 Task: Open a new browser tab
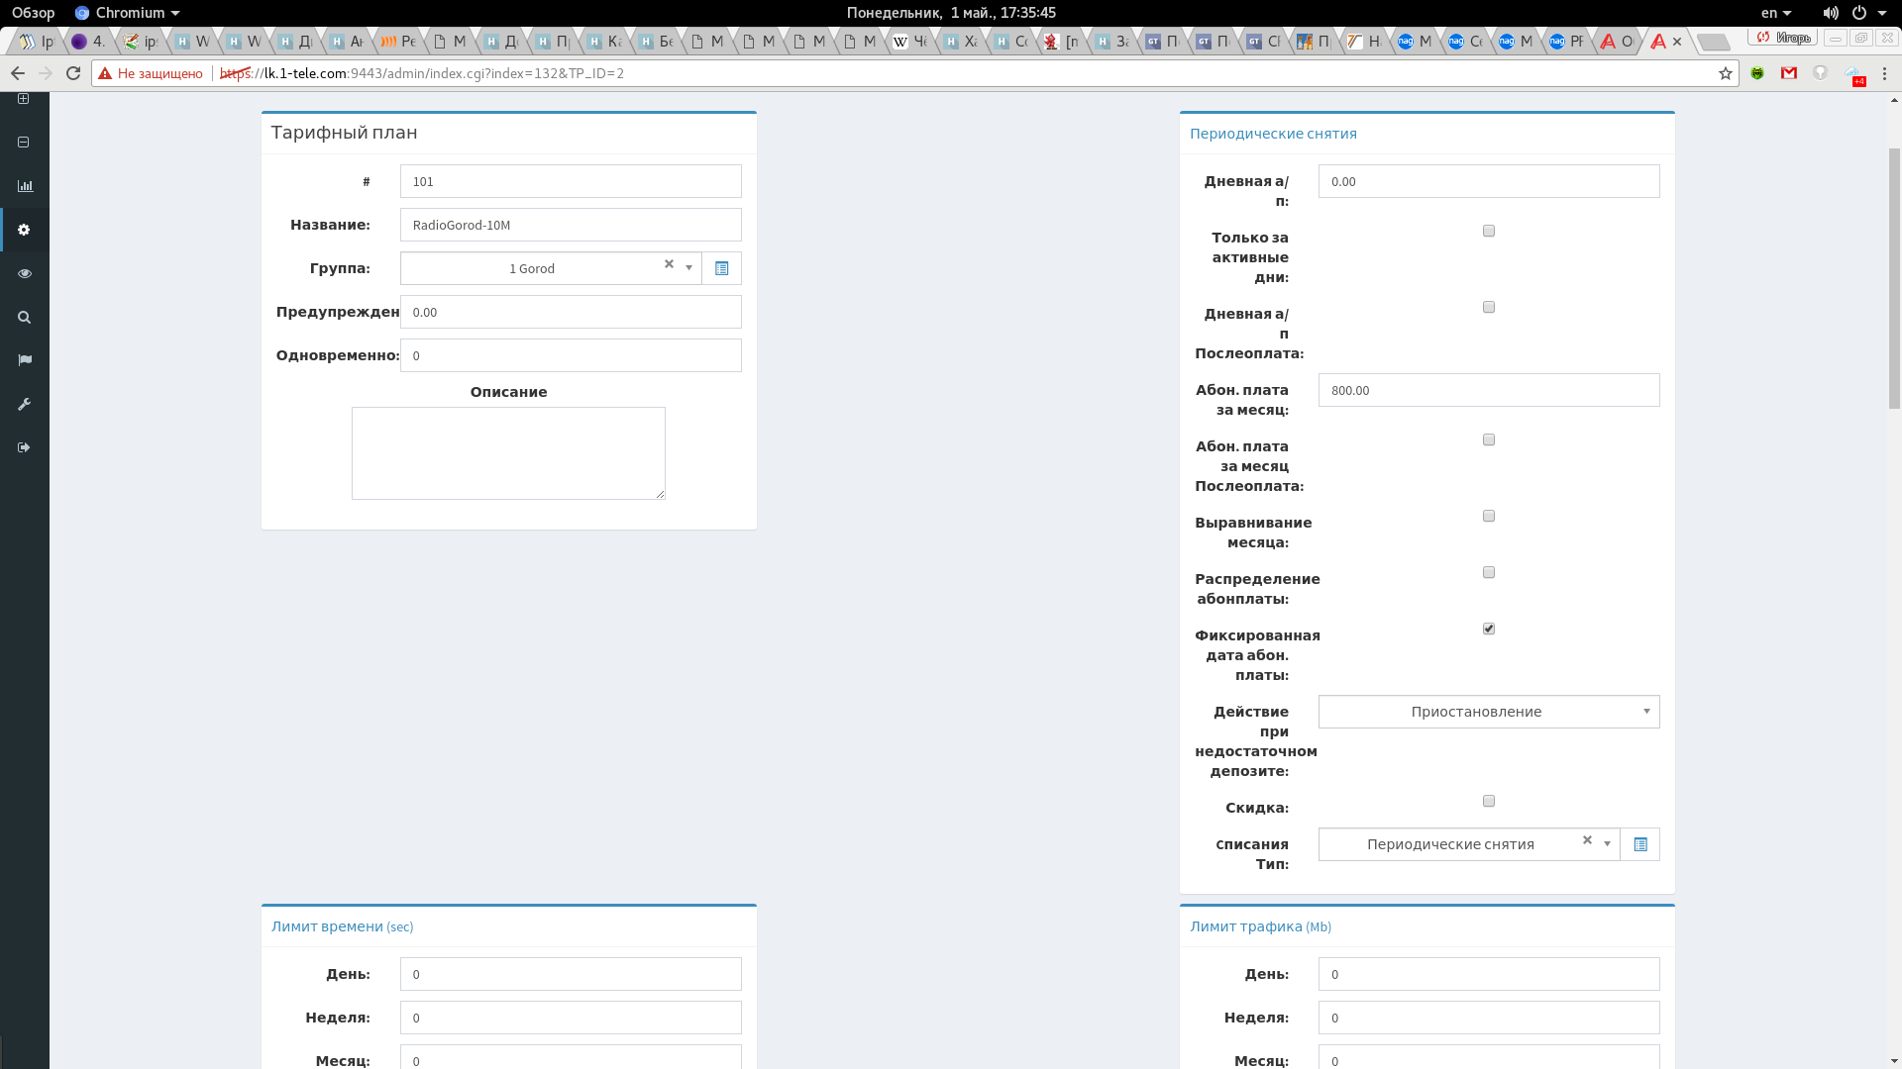(1713, 43)
